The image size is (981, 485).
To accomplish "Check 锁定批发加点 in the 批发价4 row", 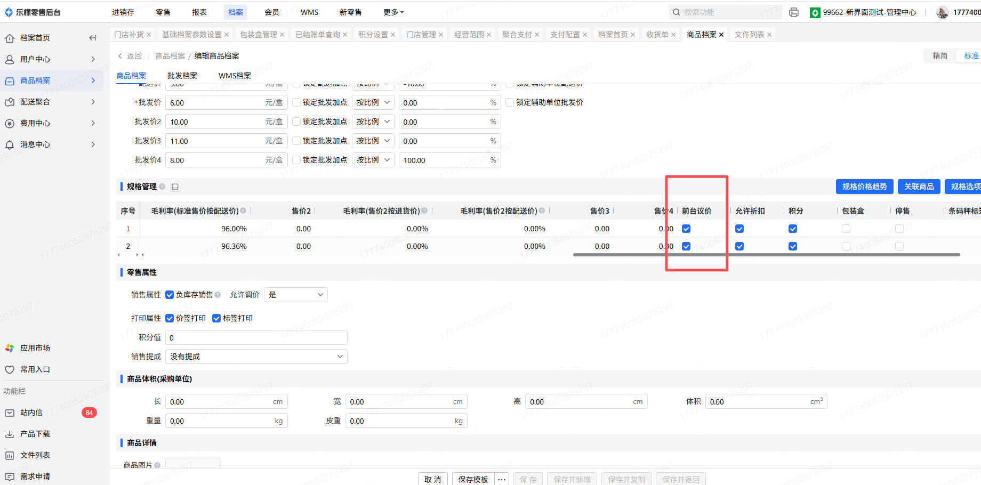I will click(296, 160).
